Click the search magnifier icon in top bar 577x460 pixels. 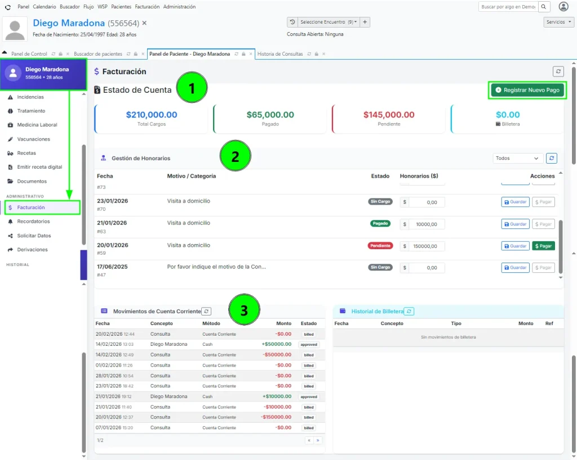544,7
